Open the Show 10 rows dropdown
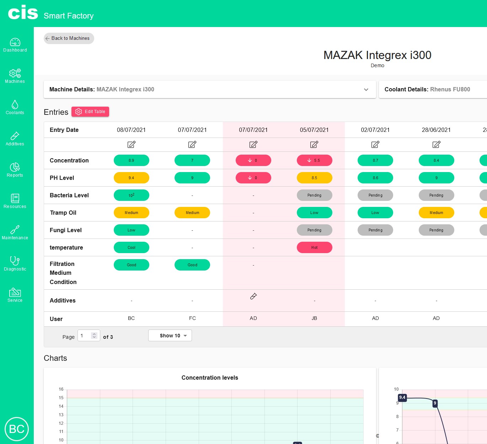Viewport: 487px width, 444px height. point(170,336)
